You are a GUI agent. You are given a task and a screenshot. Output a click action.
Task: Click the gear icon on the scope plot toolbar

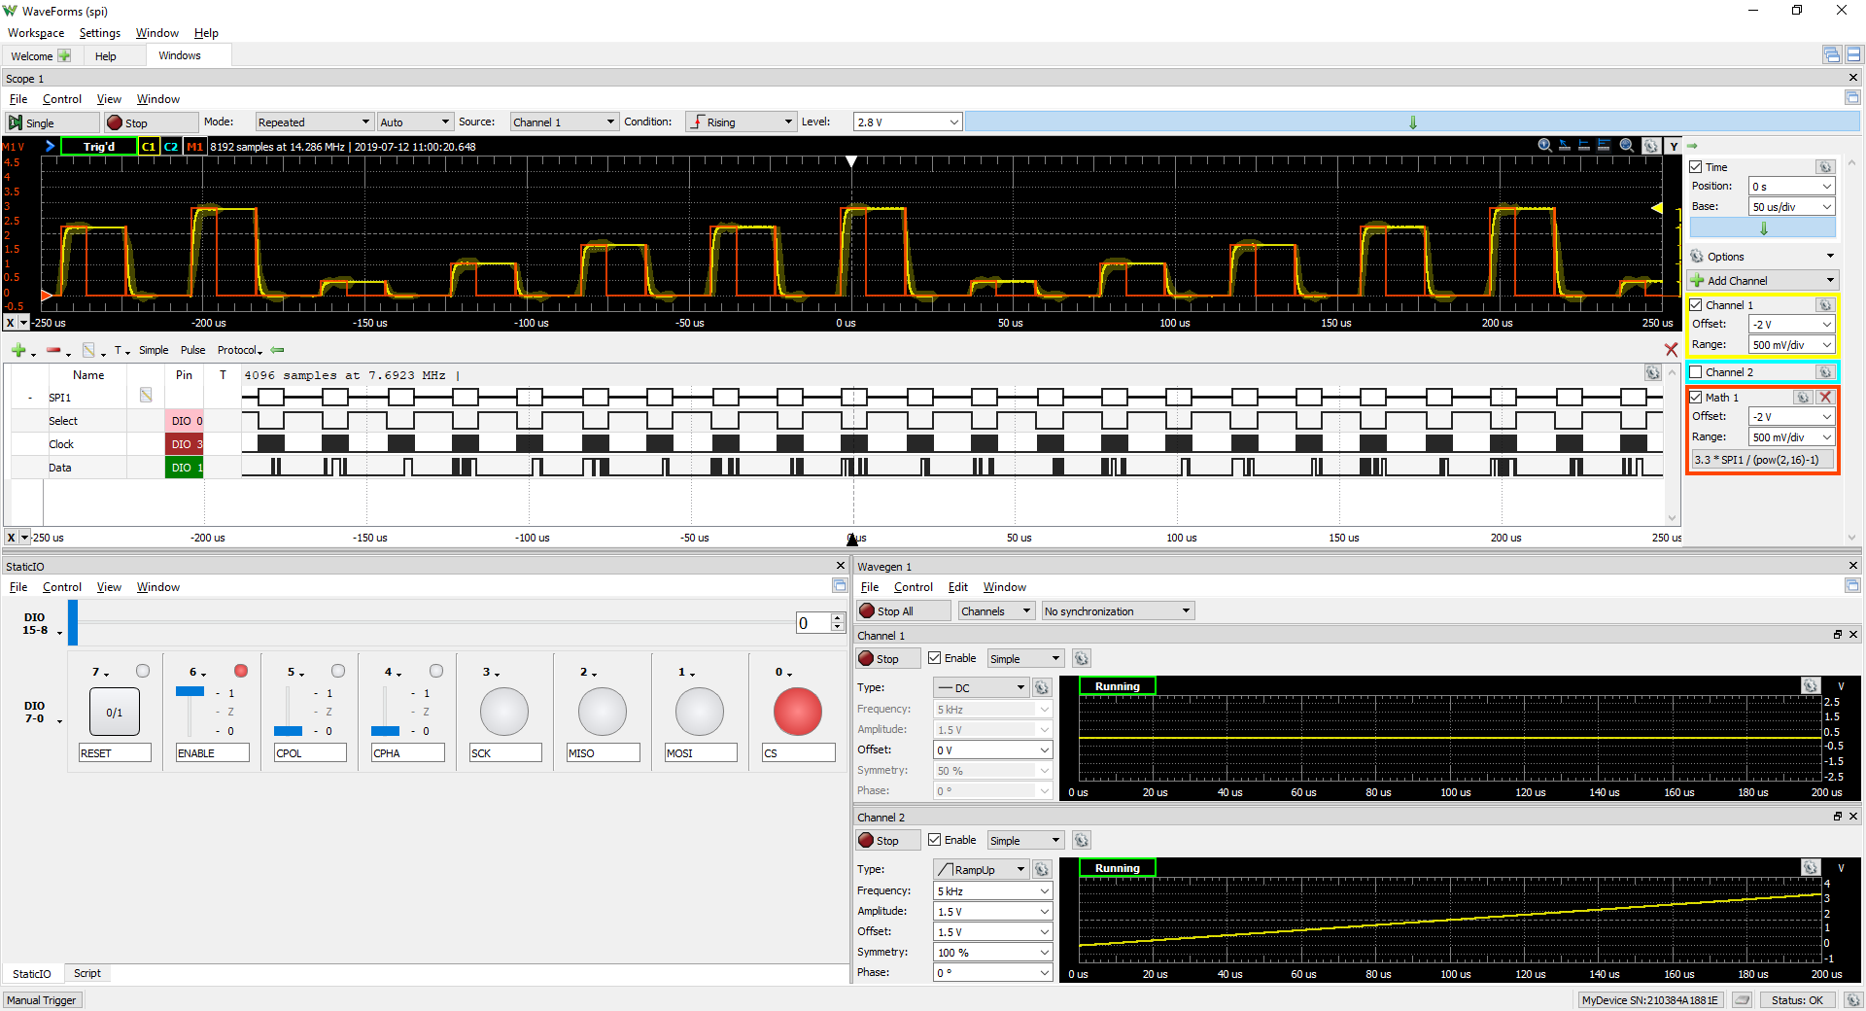(x=1651, y=146)
